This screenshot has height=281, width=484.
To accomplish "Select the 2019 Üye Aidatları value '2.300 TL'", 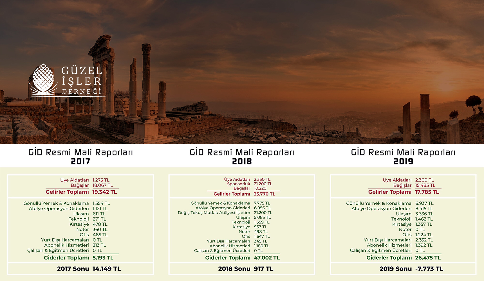I will point(425,180).
